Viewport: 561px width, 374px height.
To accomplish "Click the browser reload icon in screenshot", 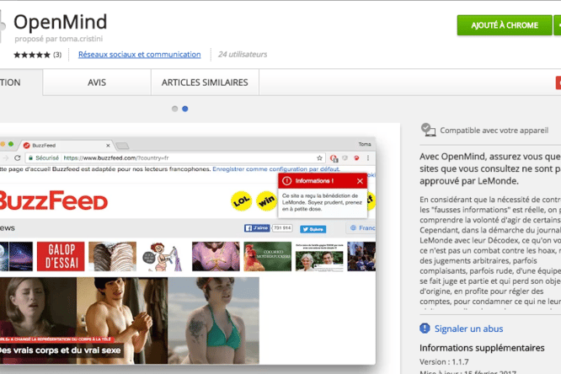I will click(x=17, y=158).
